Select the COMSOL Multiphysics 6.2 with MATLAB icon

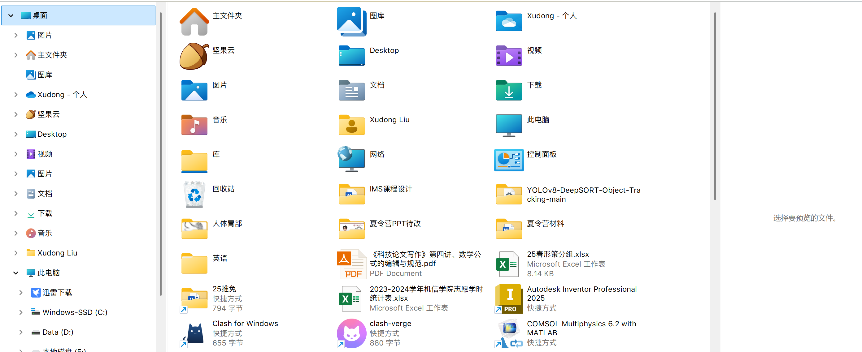point(509,333)
